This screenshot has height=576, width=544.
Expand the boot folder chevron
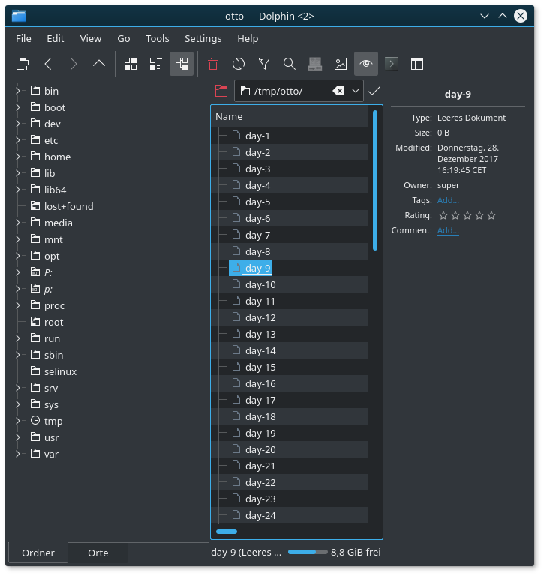(x=18, y=107)
